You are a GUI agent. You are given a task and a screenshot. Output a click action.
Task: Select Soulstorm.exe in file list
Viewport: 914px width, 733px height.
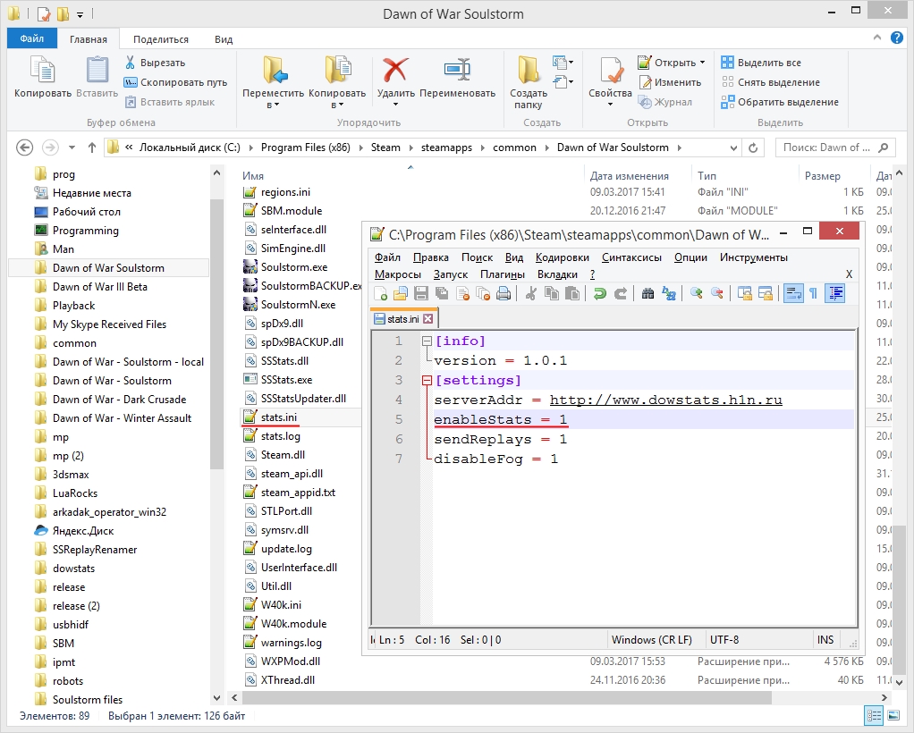[x=293, y=267]
